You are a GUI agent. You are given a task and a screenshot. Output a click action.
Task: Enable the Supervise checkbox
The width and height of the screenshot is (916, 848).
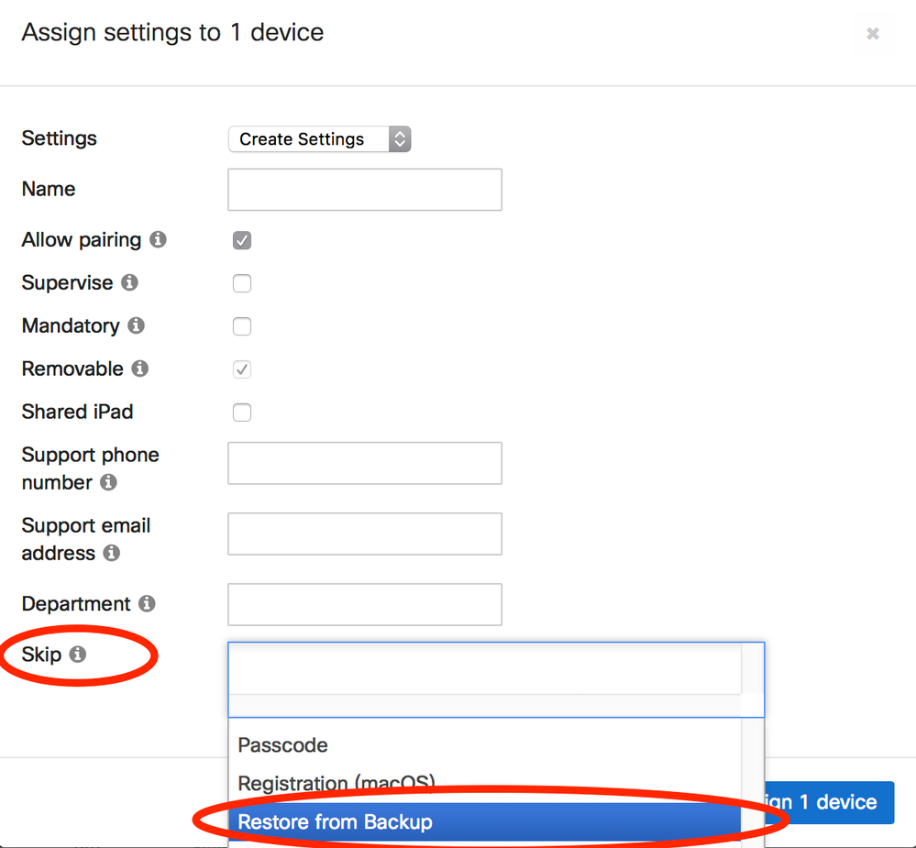[242, 283]
